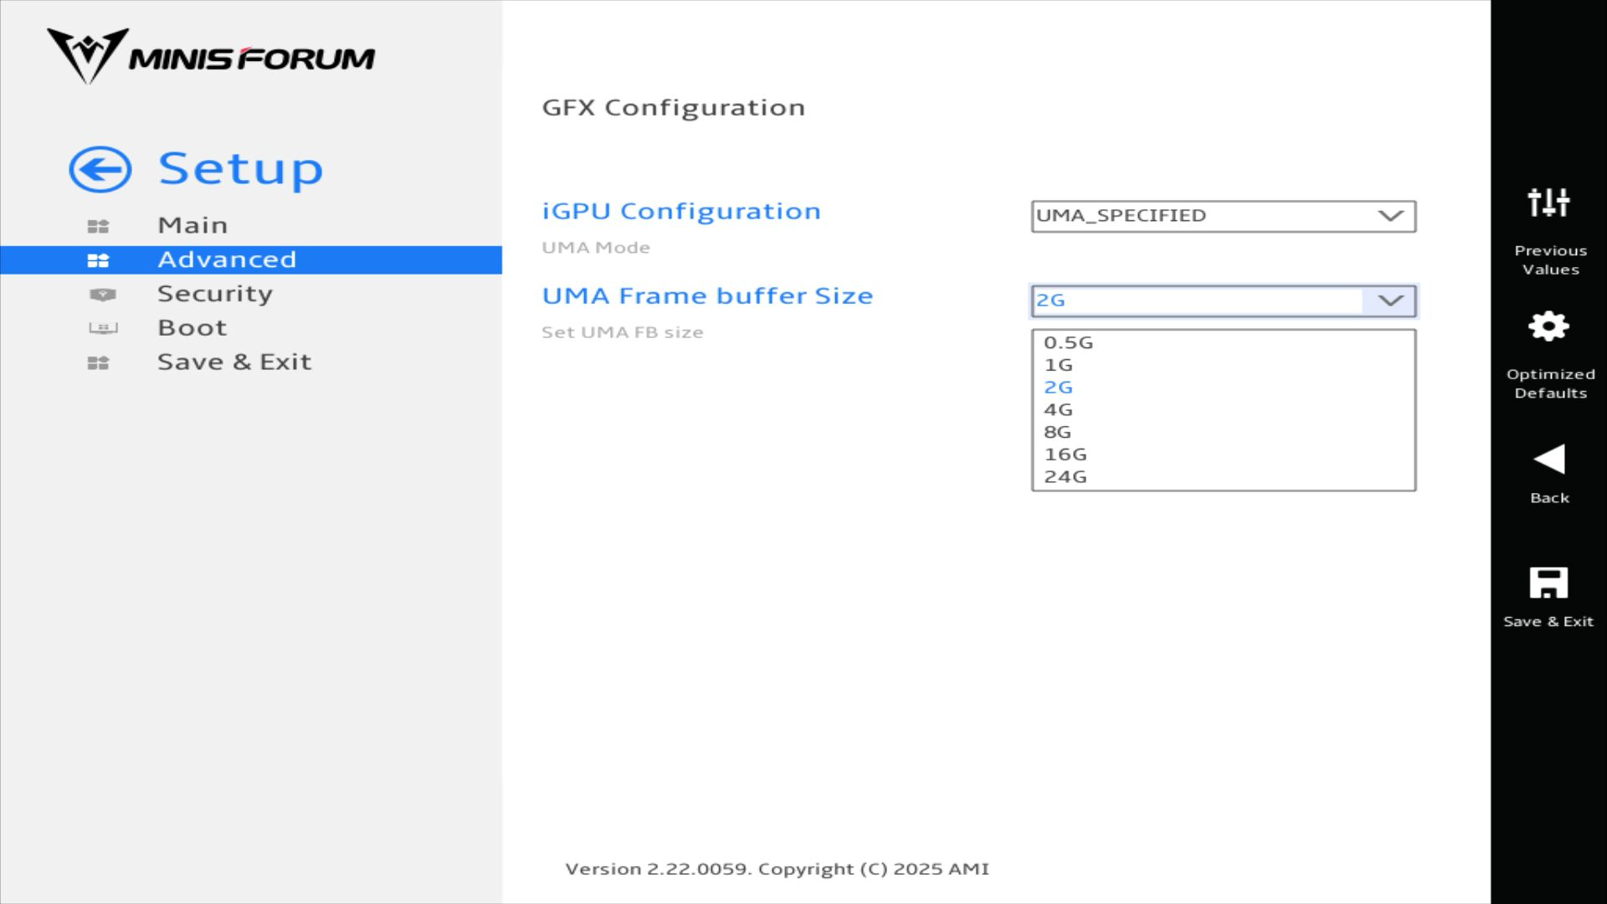Open the iGPU Configuration dropdown

1223,216
